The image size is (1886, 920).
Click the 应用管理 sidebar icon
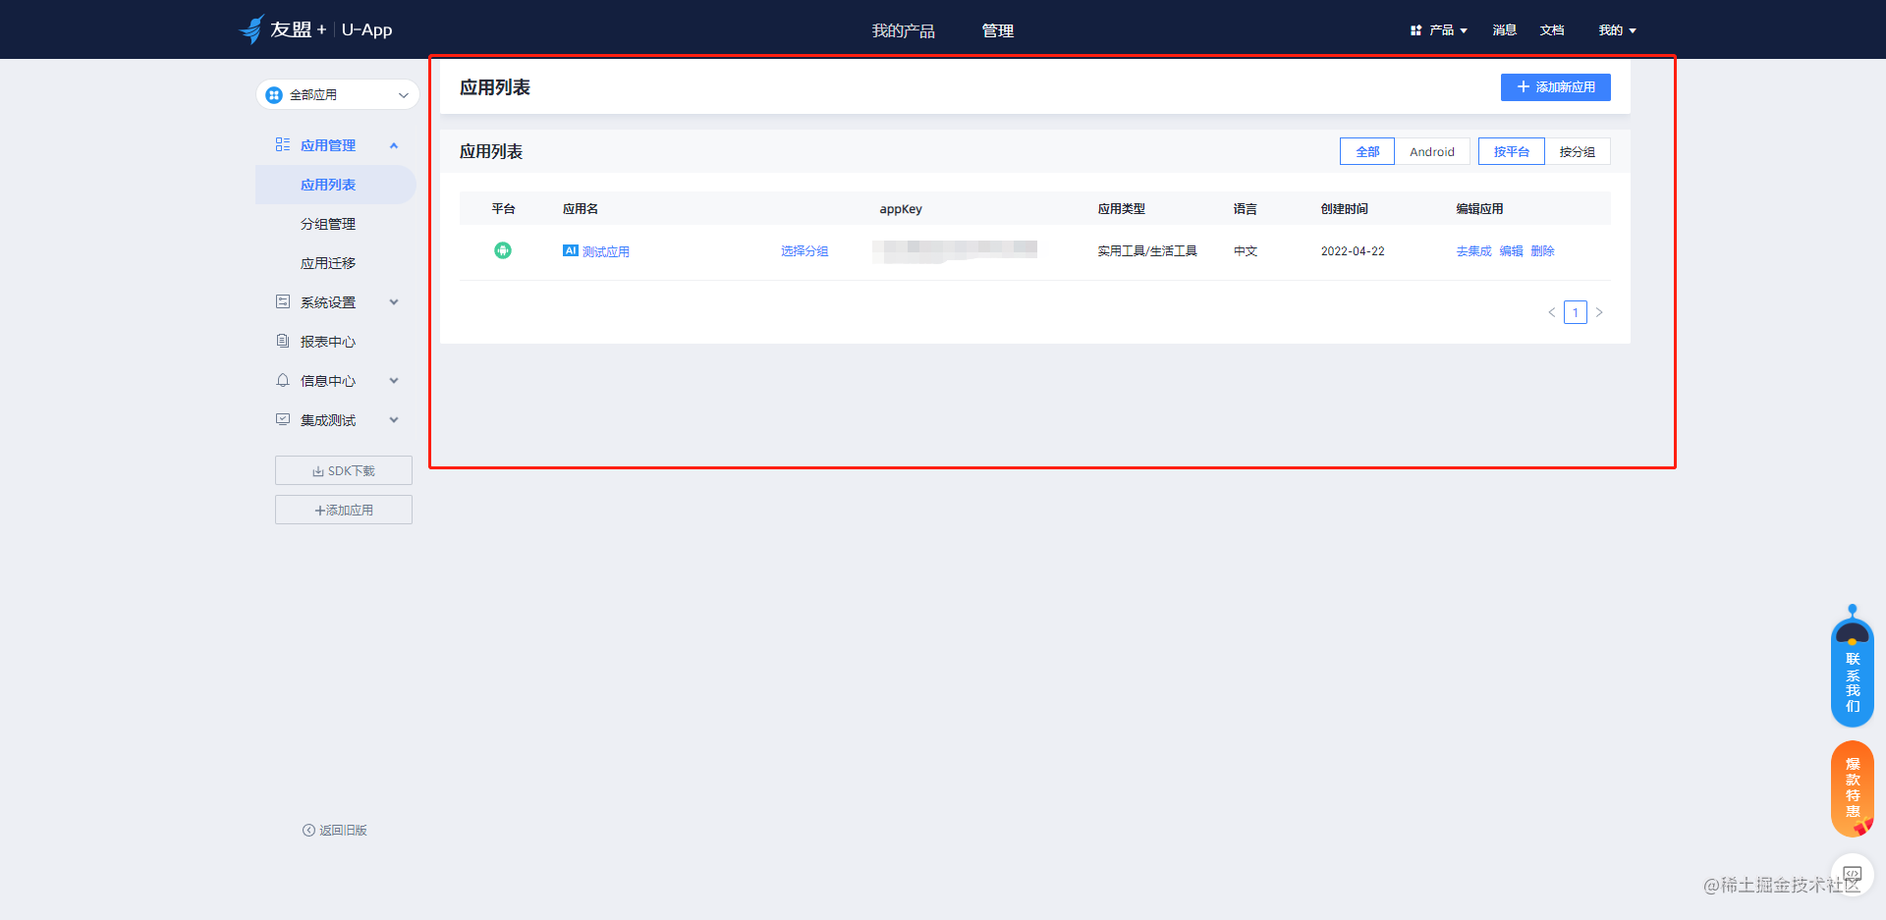coord(283,144)
